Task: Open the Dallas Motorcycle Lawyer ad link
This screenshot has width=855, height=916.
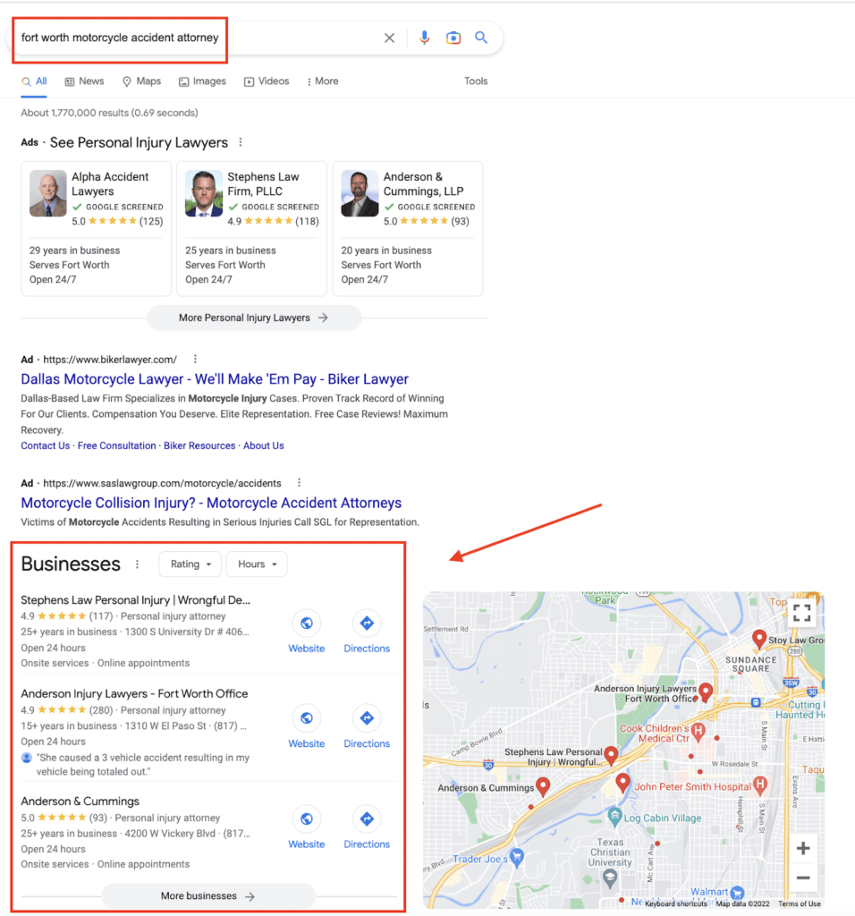Action: pos(215,379)
